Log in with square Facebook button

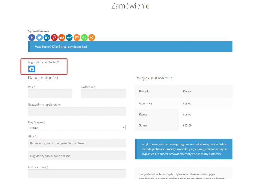(x=32, y=69)
